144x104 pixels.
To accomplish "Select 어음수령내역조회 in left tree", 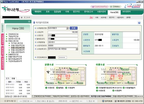I will (x=18, y=45).
